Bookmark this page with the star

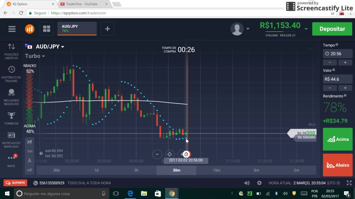(333, 13)
